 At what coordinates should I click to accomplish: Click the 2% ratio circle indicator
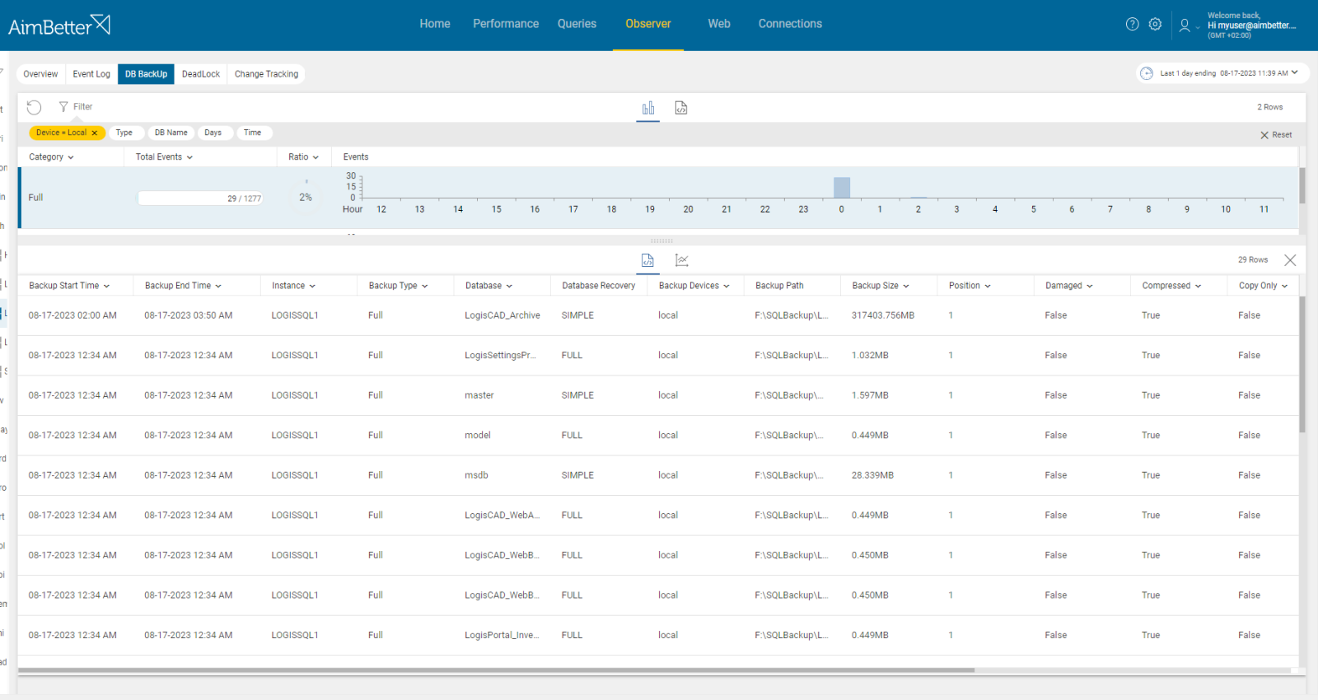coord(306,198)
